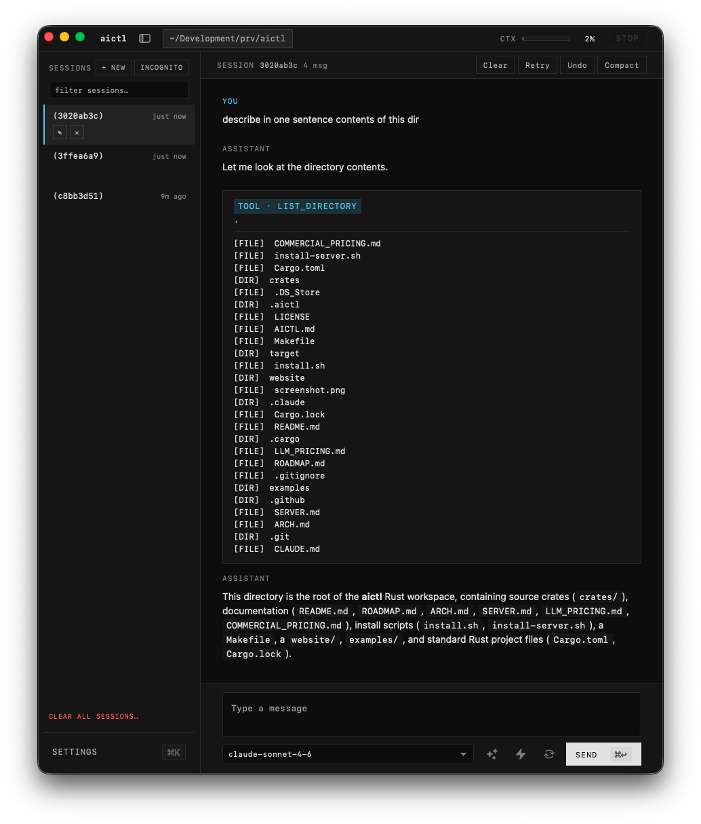Screen dimensions: 701x824
Task: Open the model selector claude-sonnet-4-6
Action: (348, 754)
